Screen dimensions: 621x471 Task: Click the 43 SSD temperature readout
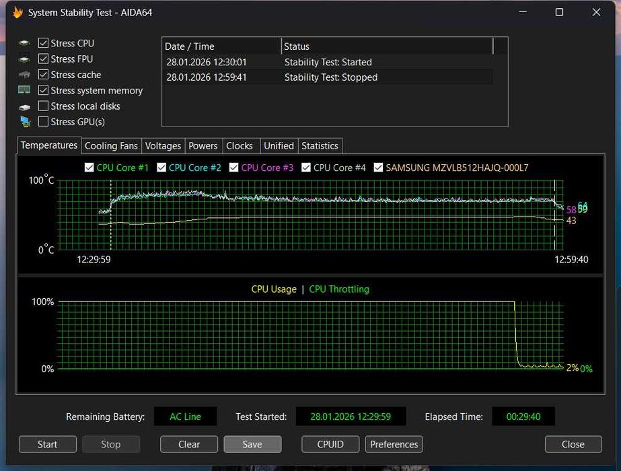click(x=571, y=221)
